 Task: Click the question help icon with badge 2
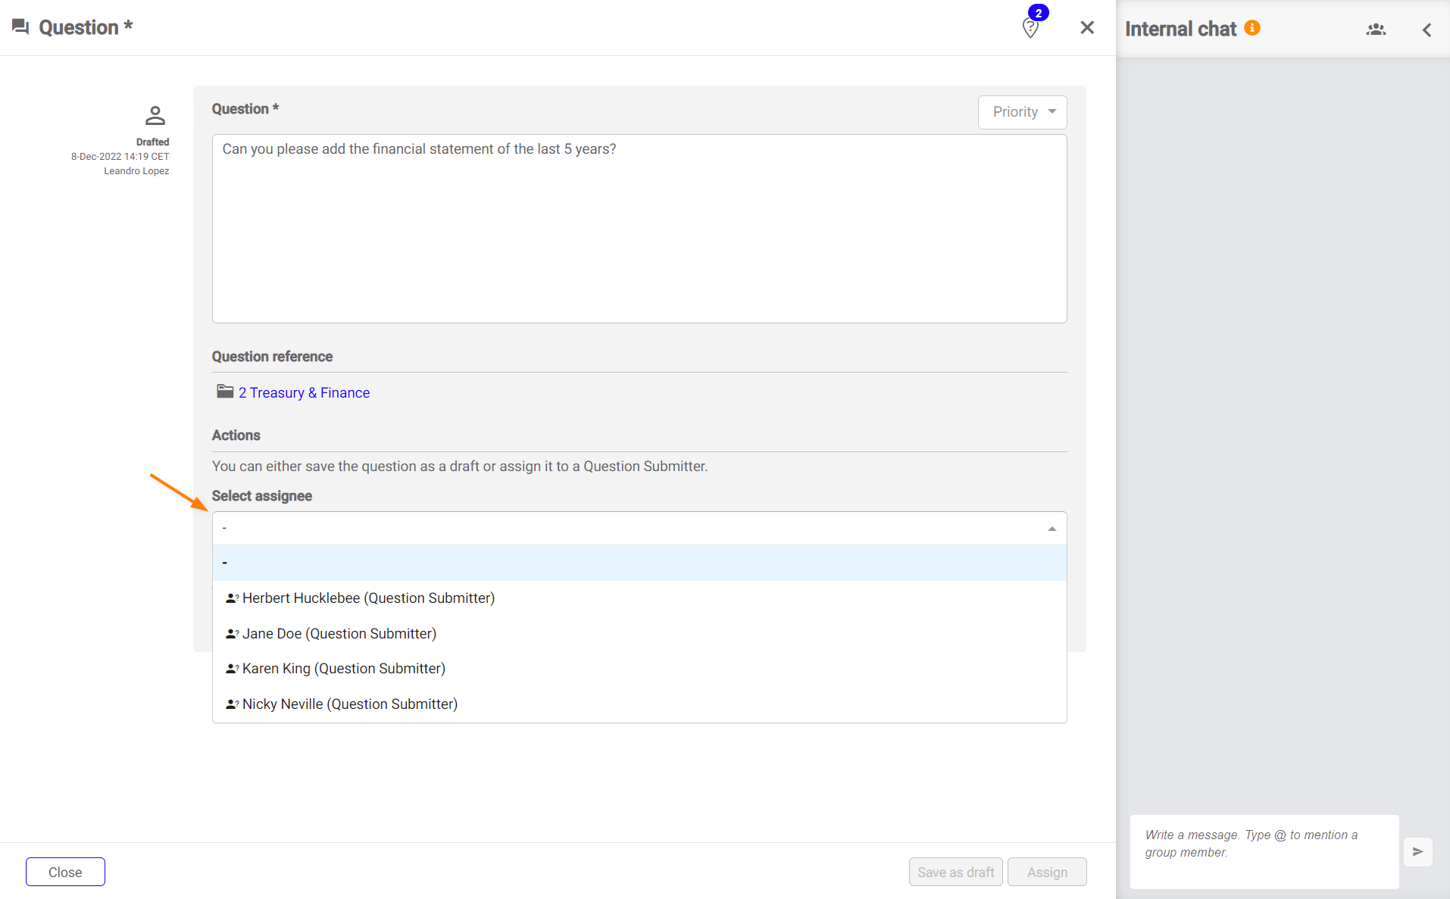click(x=1030, y=27)
